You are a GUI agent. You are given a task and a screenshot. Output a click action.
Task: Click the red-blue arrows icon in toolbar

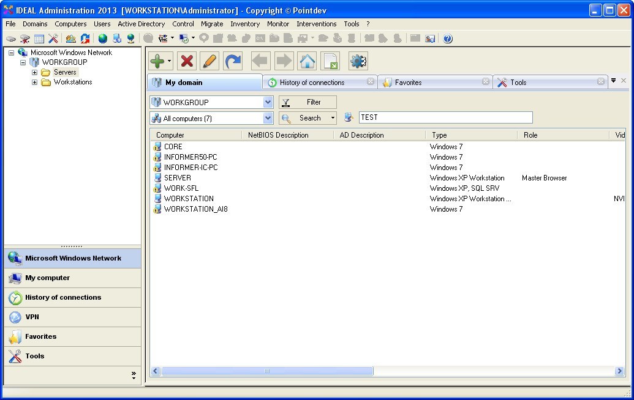pyautogui.click(x=85, y=39)
